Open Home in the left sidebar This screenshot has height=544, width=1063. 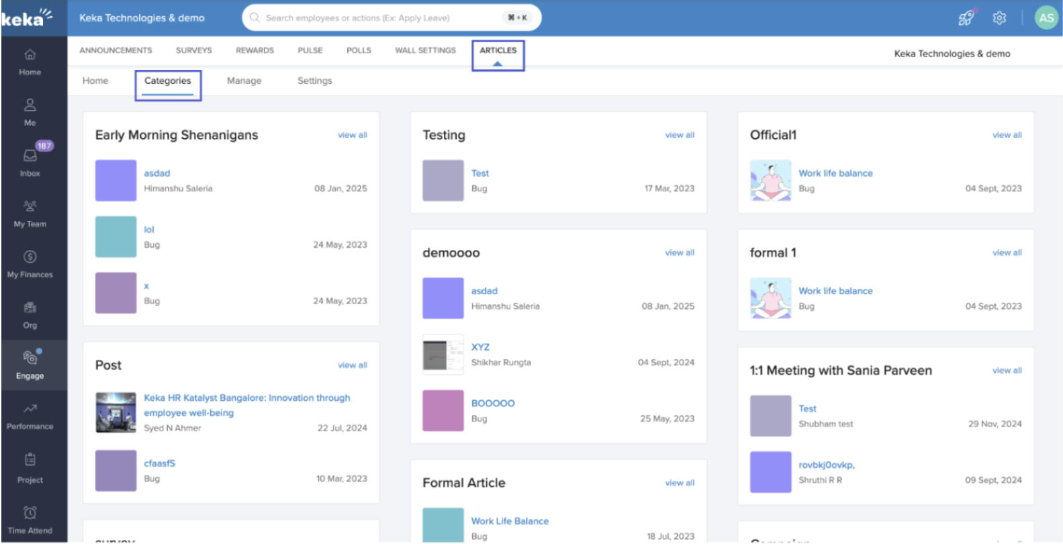tap(30, 62)
